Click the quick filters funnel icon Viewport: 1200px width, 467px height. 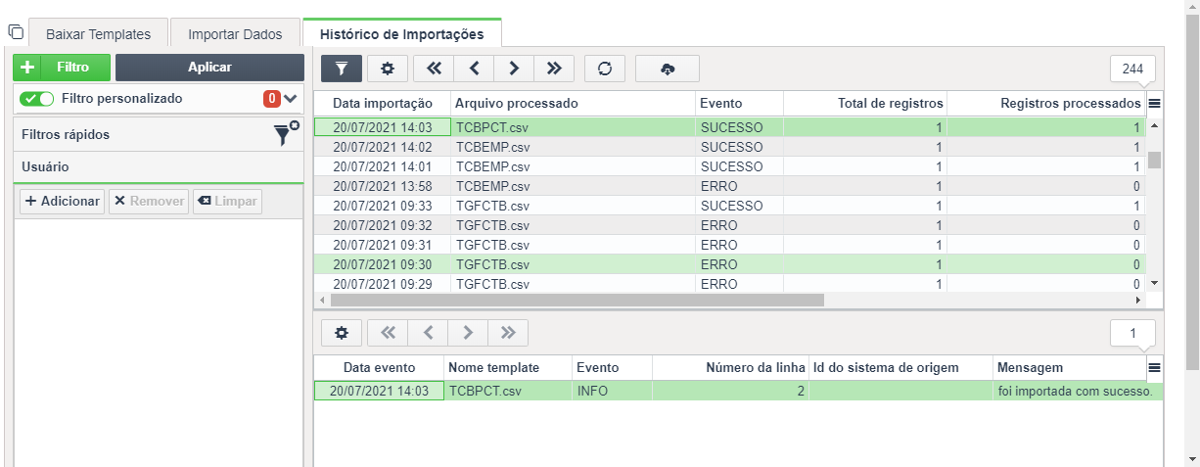point(286,134)
